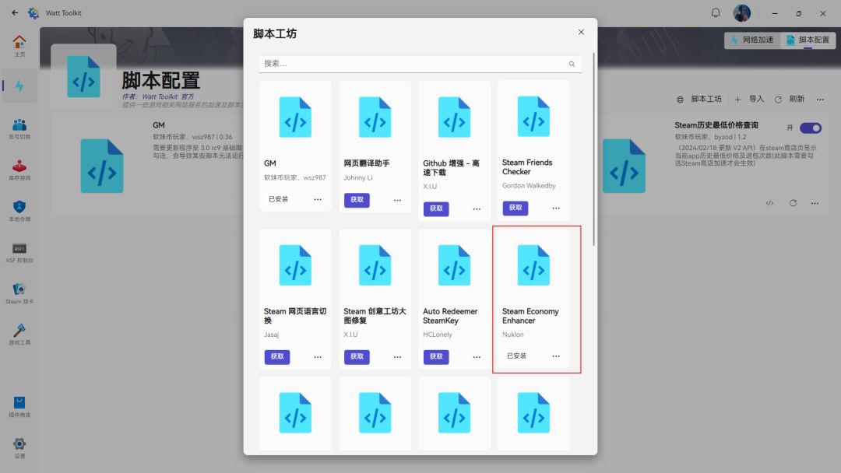
Task: Get the Steam Friends Checker script
Action: pyautogui.click(x=516, y=208)
